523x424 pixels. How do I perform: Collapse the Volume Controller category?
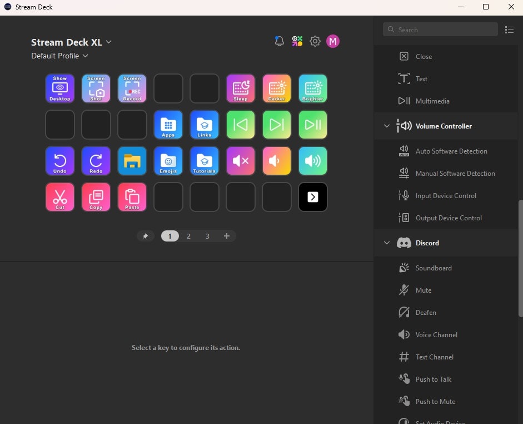[x=387, y=126]
